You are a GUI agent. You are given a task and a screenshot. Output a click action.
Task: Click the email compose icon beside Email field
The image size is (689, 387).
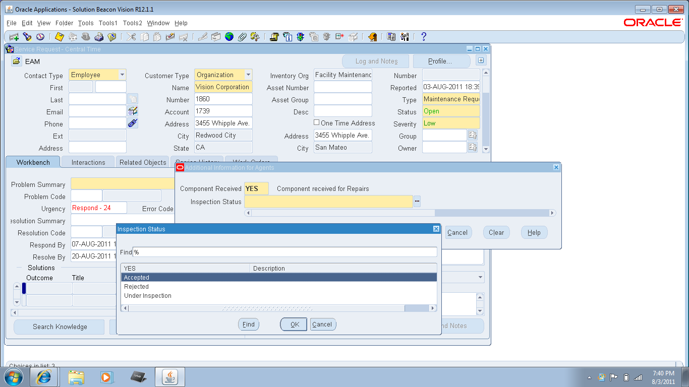pos(132,111)
